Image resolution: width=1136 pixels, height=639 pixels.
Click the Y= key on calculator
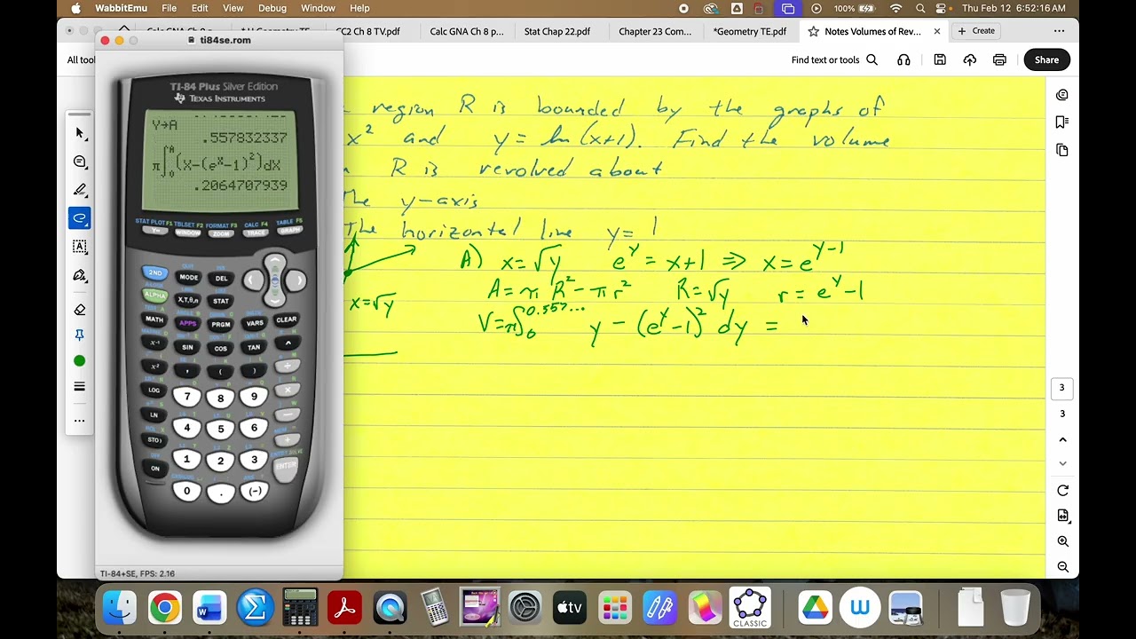pyautogui.click(x=155, y=231)
